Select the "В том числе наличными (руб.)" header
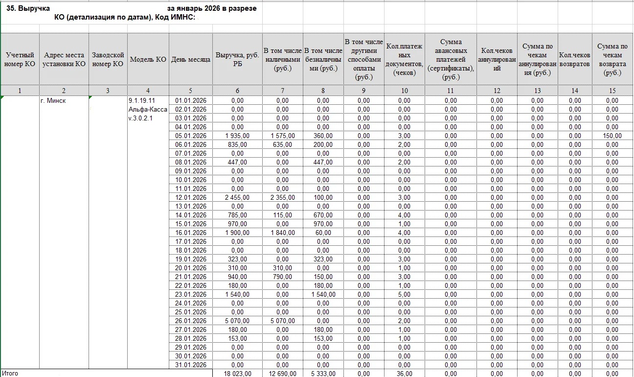 coord(283,59)
